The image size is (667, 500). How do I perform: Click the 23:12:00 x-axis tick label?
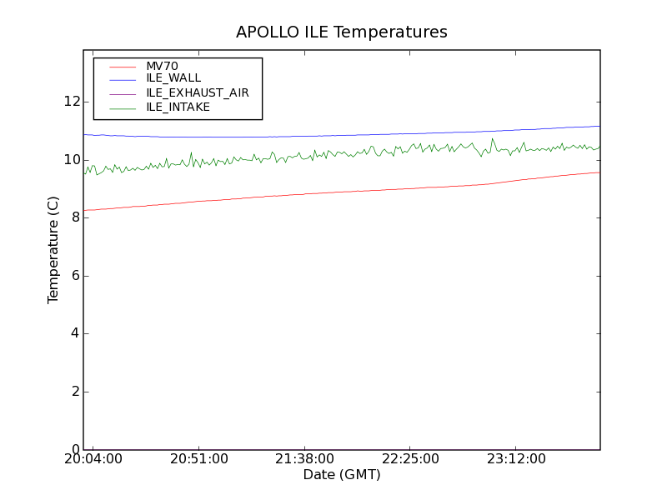click(516, 459)
